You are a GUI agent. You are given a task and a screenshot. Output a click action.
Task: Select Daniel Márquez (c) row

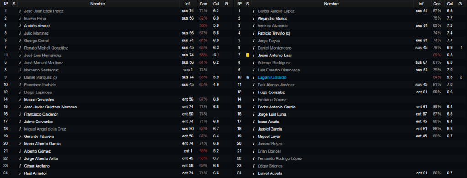117,77
